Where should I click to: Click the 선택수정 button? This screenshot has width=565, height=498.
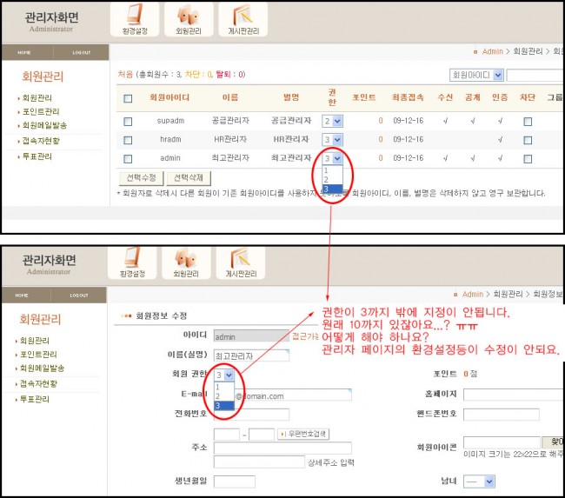click(x=141, y=178)
